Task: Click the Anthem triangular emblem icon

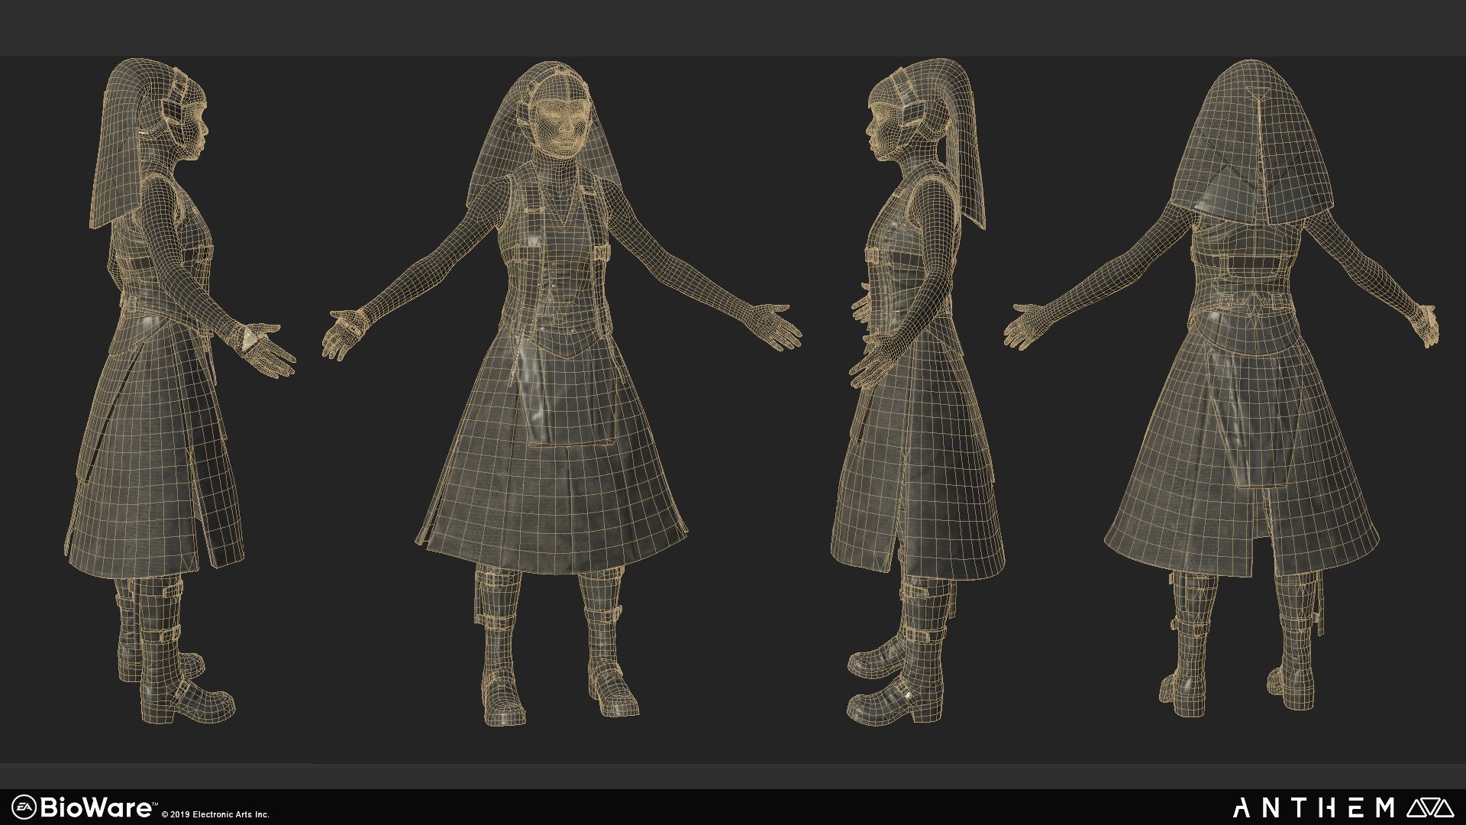Action: coord(1430,807)
